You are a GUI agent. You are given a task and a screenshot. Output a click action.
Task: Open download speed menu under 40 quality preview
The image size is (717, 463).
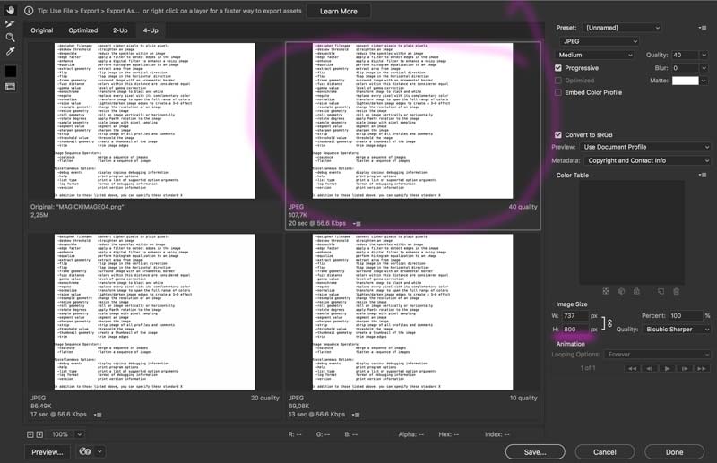(x=357, y=224)
